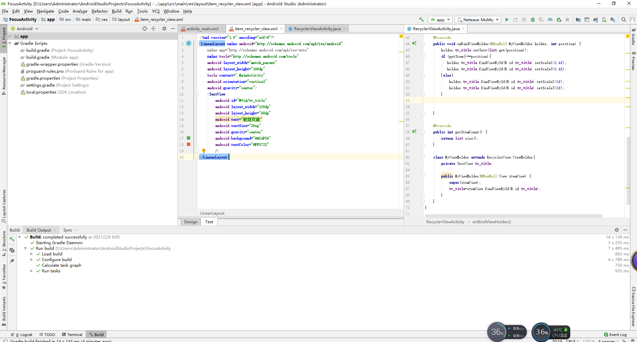Open the VCS menu
This screenshot has width=637, height=342.
click(156, 11)
